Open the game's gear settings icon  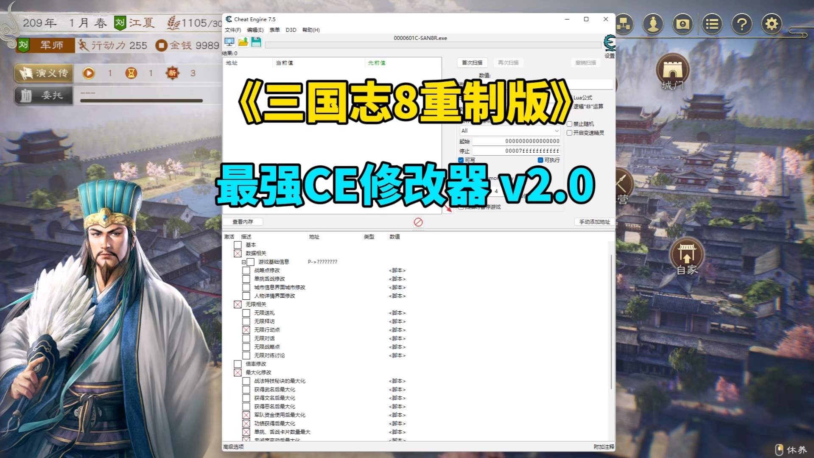pos(772,24)
